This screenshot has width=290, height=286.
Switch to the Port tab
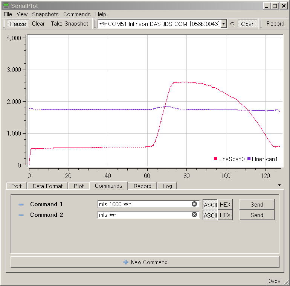pyautogui.click(x=17, y=186)
